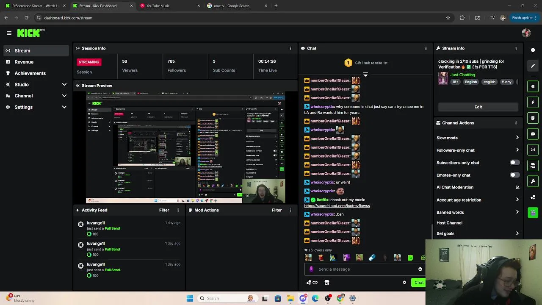The image size is (542, 305).
Task: Click the green clapperboard icon in right sidebar
Action: (x=533, y=213)
